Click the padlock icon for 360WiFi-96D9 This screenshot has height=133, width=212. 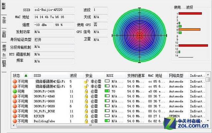86,106
